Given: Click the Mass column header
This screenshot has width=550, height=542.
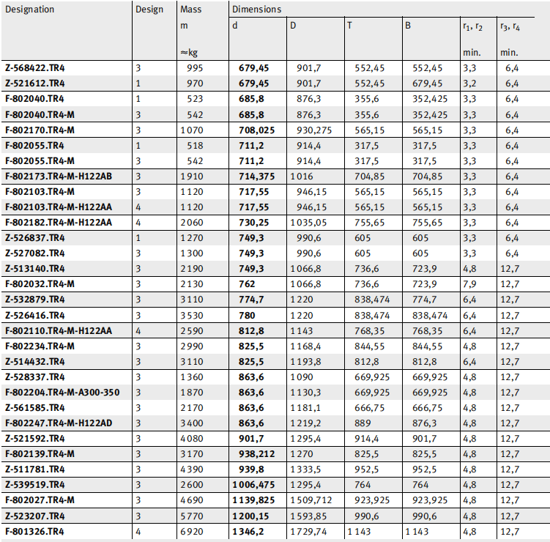Looking at the screenshot, I should 190,10.
